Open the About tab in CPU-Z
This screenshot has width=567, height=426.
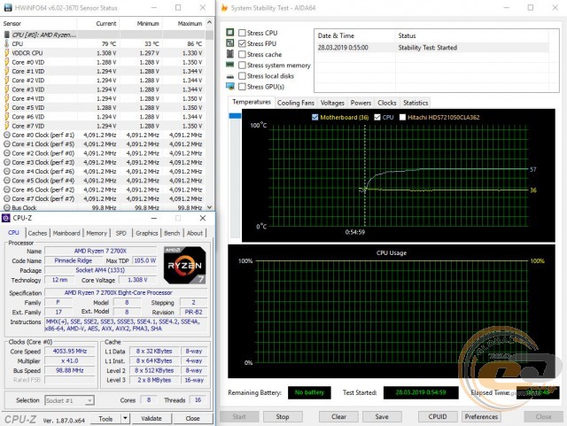tap(195, 233)
